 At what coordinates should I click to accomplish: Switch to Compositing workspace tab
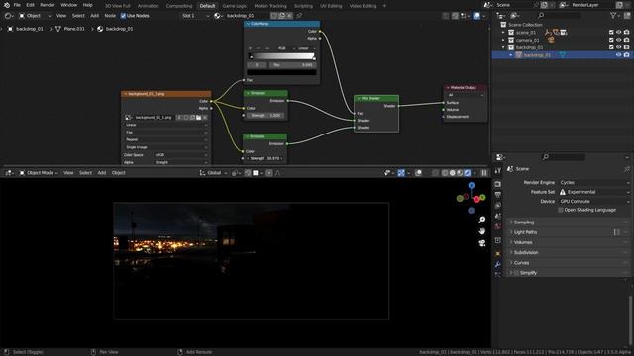(x=179, y=6)
